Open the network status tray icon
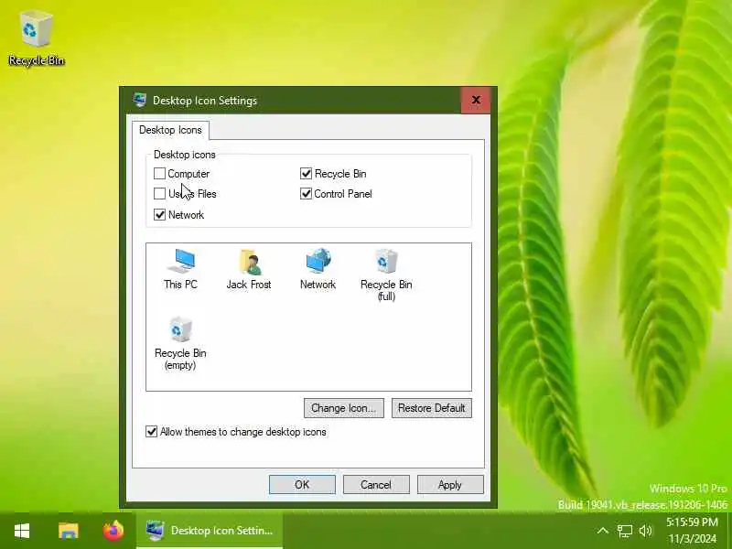732x549 pixels. coord(625,531)
